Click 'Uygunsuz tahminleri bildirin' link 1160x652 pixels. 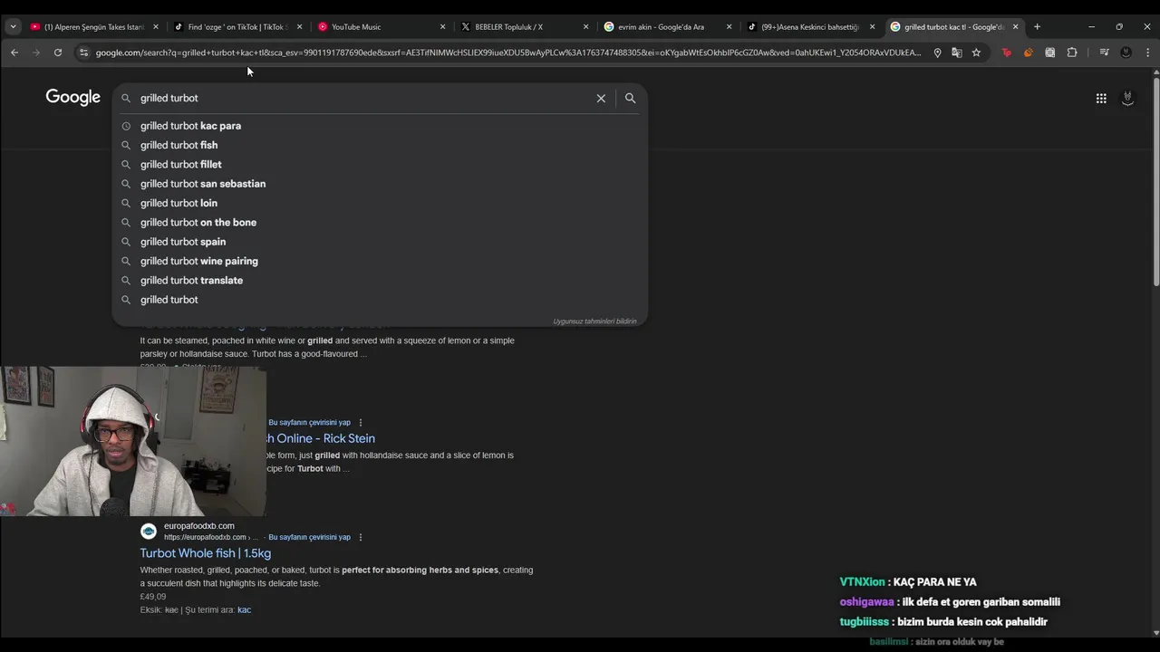[594, 321]
